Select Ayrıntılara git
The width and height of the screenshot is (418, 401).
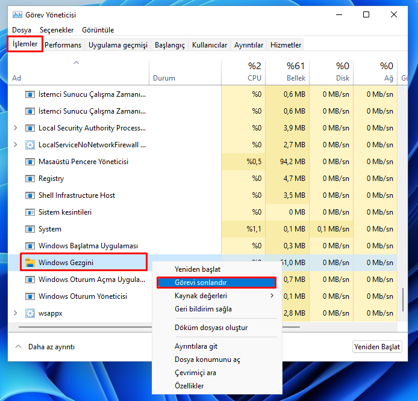[217, 346]
